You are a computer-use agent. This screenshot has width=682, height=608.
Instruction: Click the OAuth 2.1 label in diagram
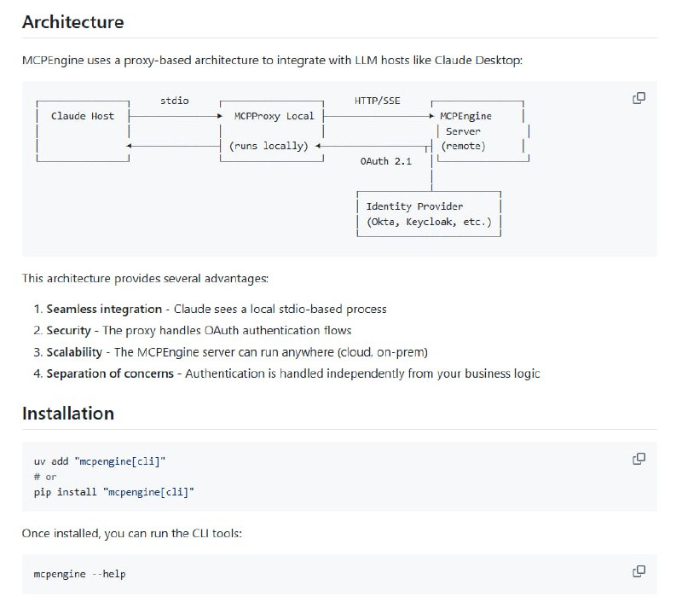(386, 160)
